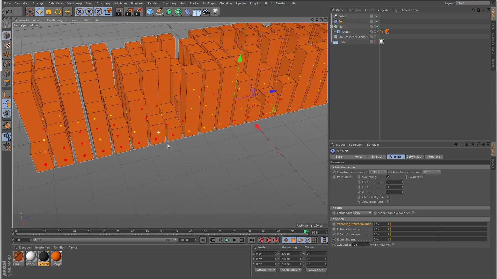Open the MoGraph menu

[209, 3]
